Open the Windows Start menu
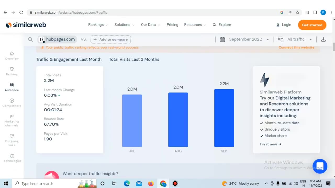335x188 pixels. pyautogui.click(x=6, y=184)
